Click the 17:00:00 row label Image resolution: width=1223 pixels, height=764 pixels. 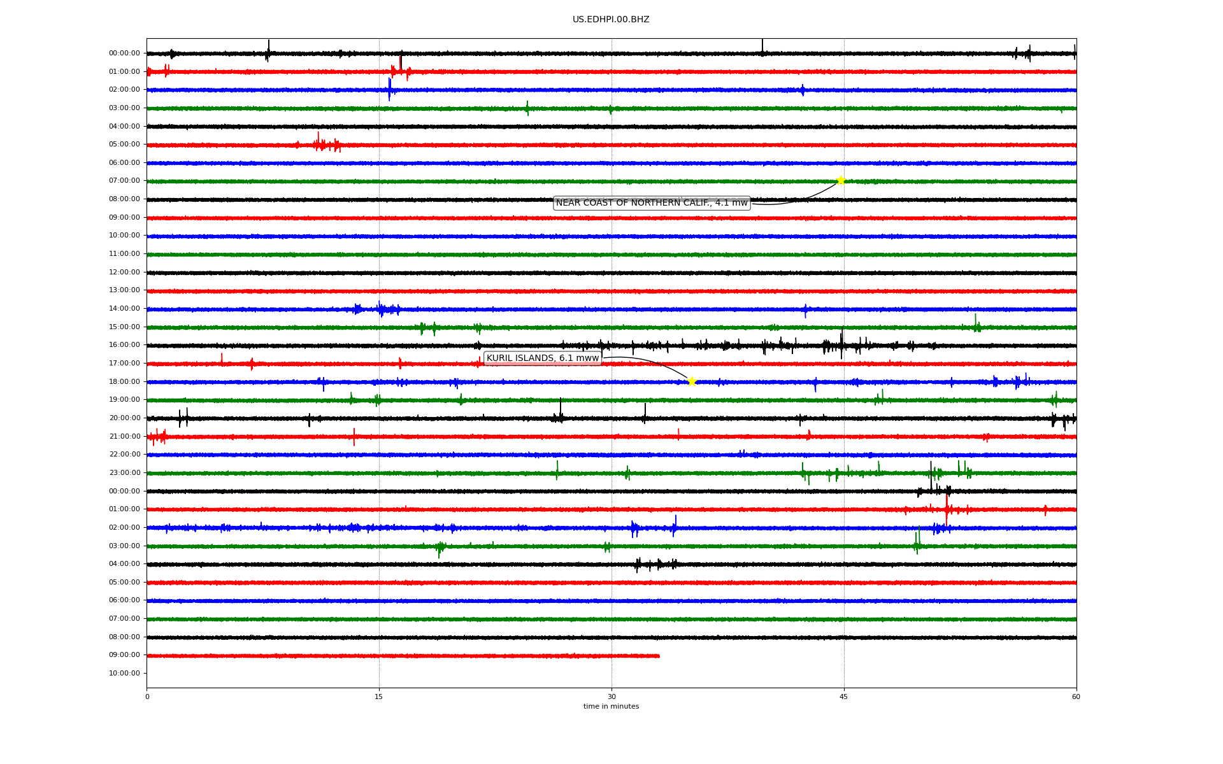(x=124, y=364)
